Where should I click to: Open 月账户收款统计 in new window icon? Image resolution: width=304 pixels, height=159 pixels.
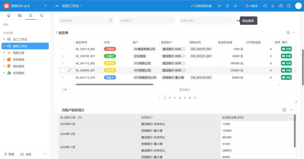(x=284, y=110)
